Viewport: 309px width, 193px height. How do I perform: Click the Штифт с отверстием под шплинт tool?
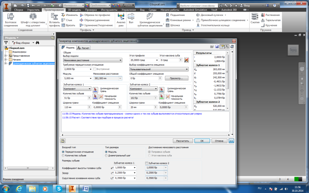(x=33, y=20)
